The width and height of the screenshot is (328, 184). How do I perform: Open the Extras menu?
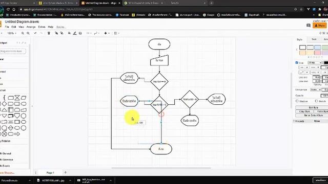click(42, 27)
